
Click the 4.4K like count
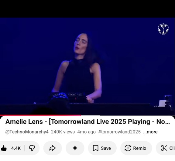click(16, 148)
